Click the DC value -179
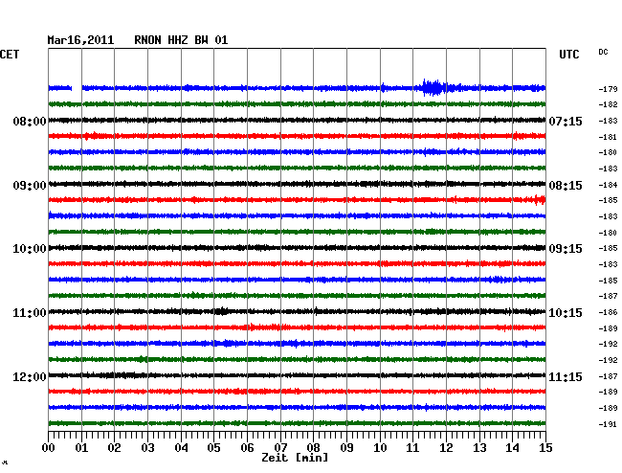622x473 pixels. tap(608, 89)
